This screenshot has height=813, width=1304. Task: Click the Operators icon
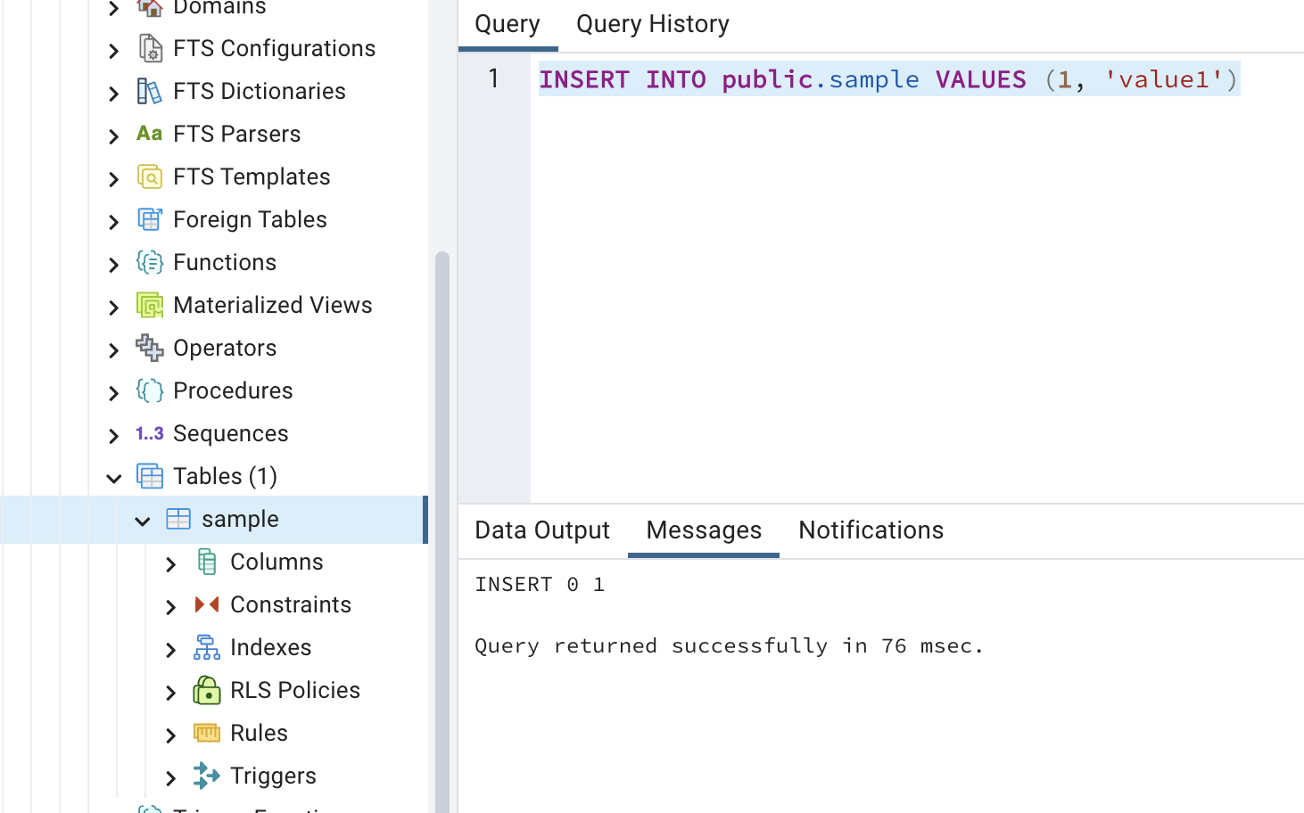coord(149,348)
